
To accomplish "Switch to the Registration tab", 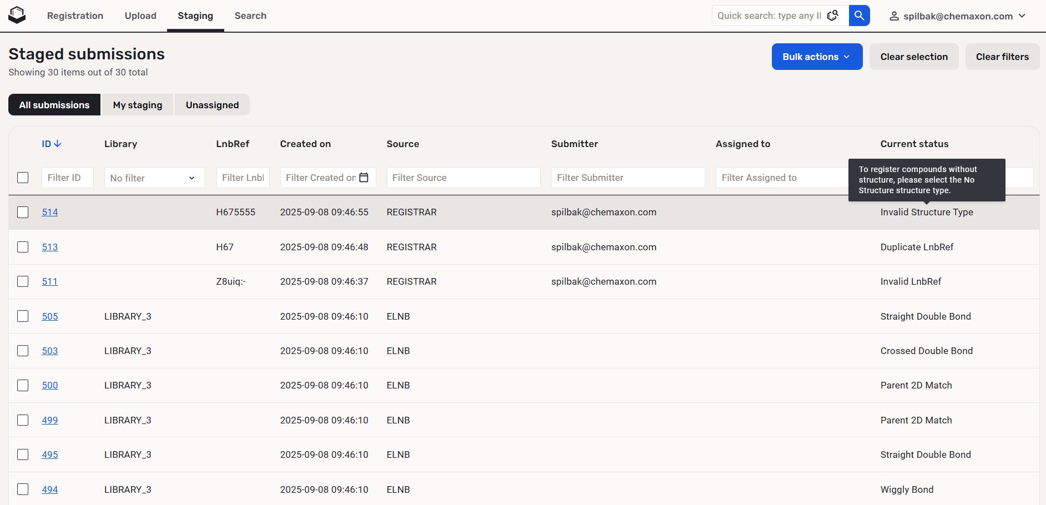I will [75, 16].
